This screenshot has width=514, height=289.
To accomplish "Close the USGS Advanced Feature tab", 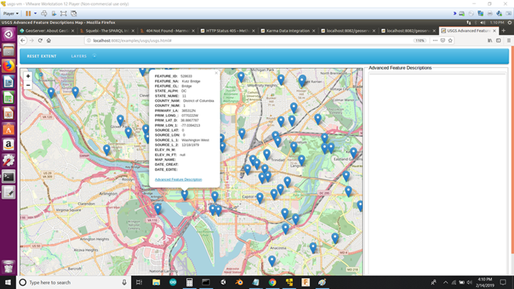I will (495, 31).
